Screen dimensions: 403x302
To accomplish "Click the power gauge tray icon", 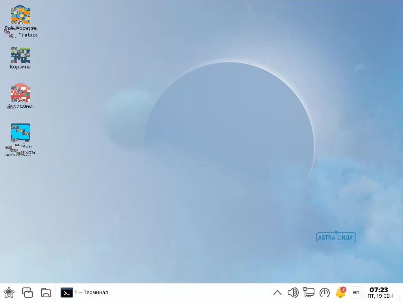I will [x=325, y=293].
